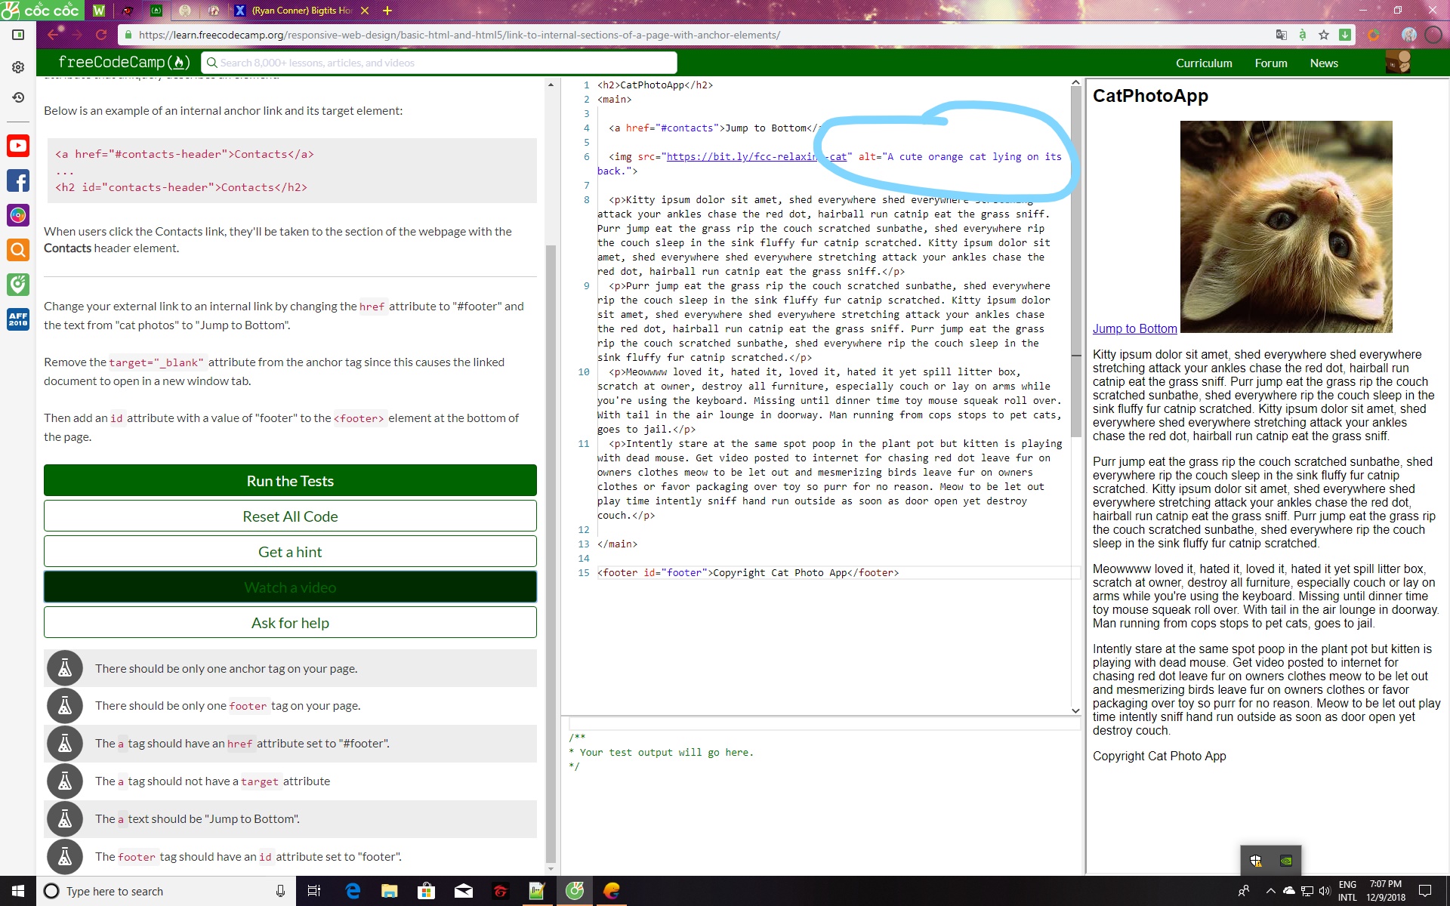Reload the current page

pyautogui.click(x=101, y=35)
